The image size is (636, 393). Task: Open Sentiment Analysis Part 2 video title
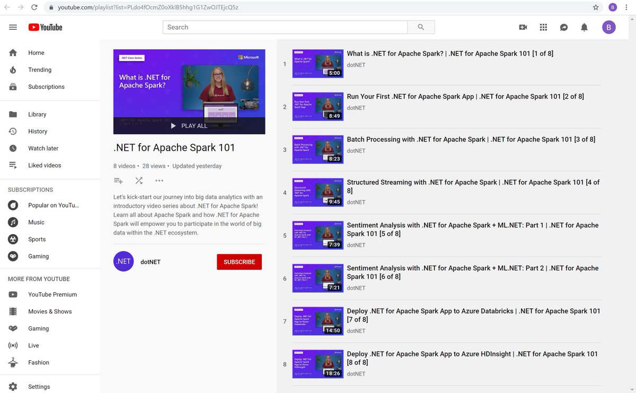(473, 272)
